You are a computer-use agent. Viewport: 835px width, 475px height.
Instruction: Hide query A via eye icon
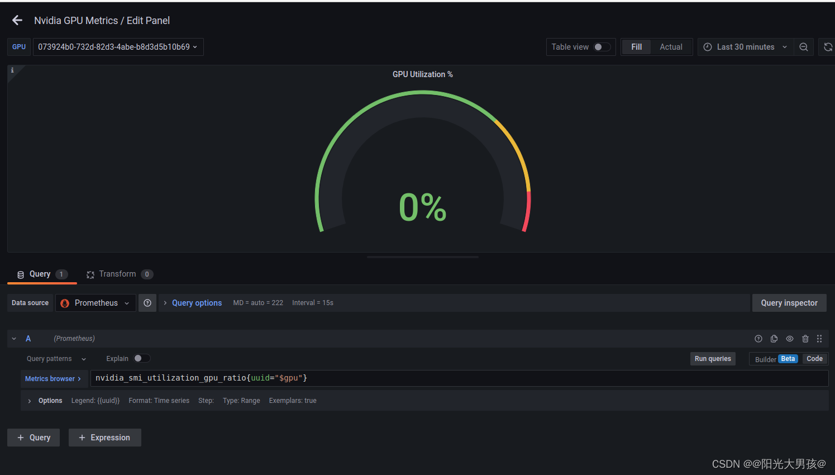789,339
